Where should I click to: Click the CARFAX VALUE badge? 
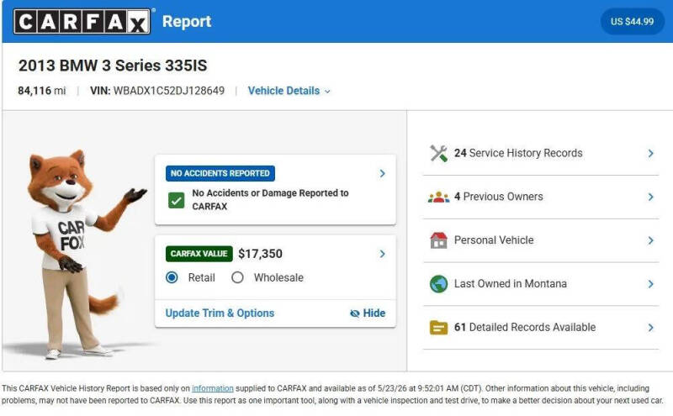199,254
